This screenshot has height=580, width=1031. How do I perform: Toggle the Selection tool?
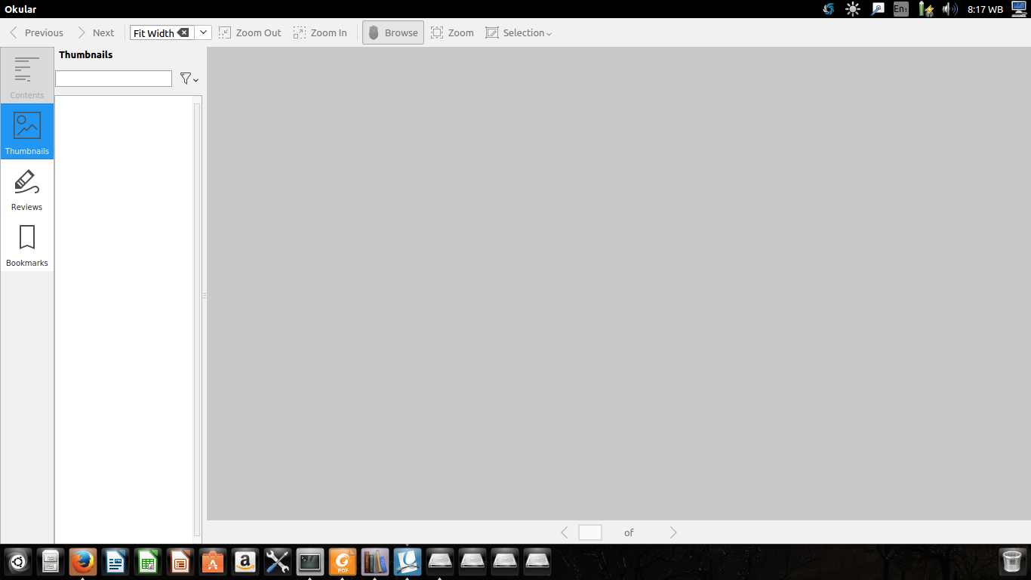(x=518, y=32)
